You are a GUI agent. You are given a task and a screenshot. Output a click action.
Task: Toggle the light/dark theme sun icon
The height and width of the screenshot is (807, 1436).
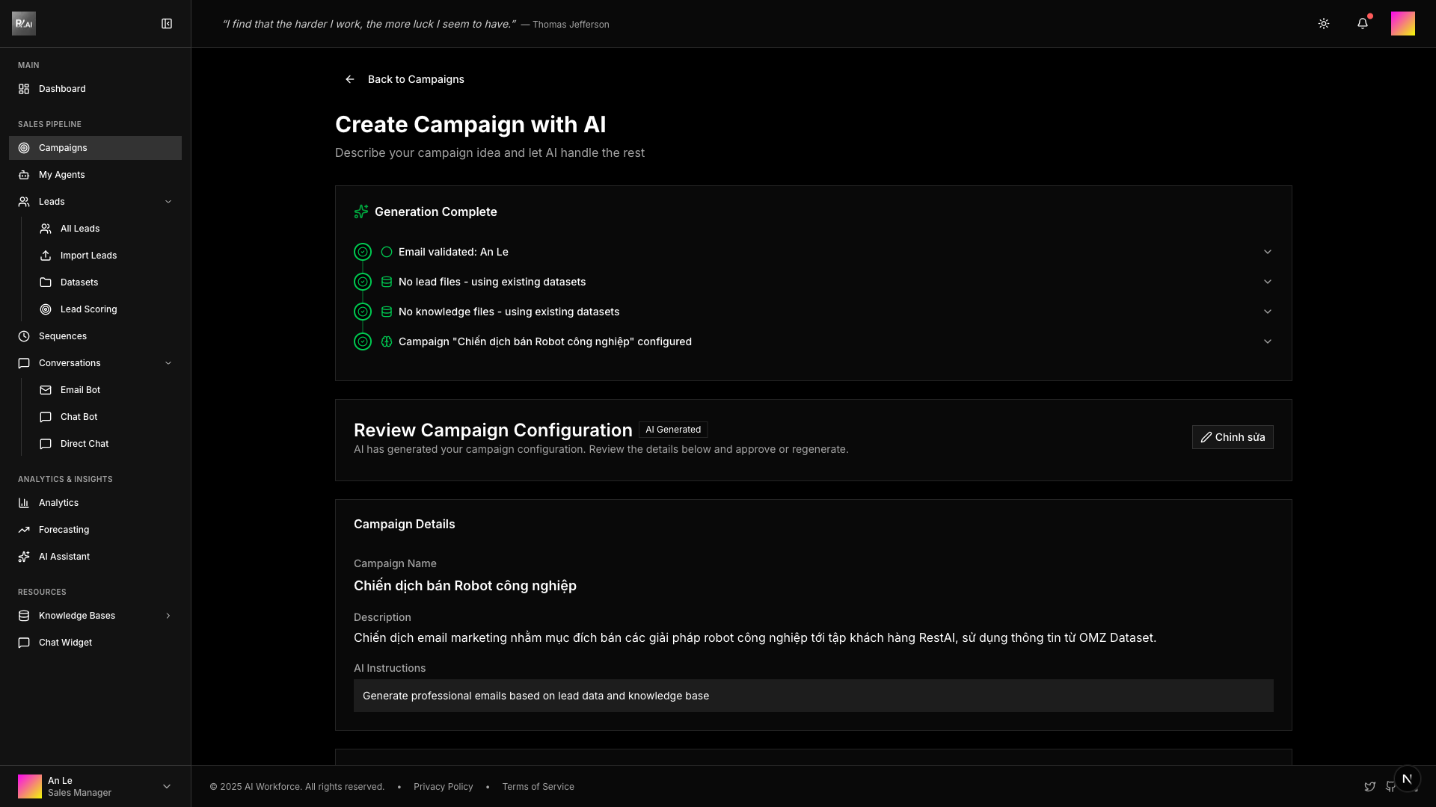(1323, 24)
